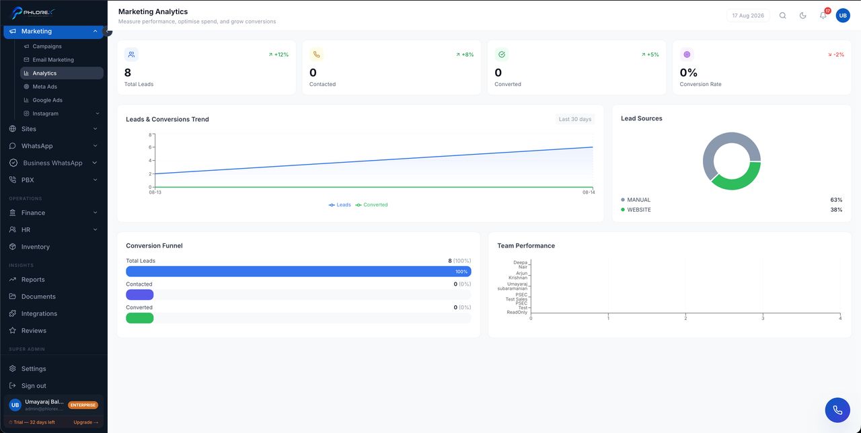Open notifications bell with red badge
This screenshot has width=861, height=433.
[x=823, y=15]
